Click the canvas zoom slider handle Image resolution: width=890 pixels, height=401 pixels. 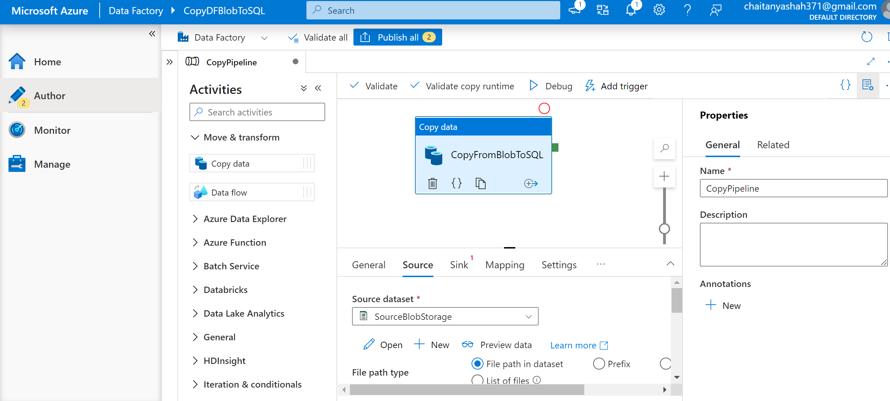click(x=664, y=229)
